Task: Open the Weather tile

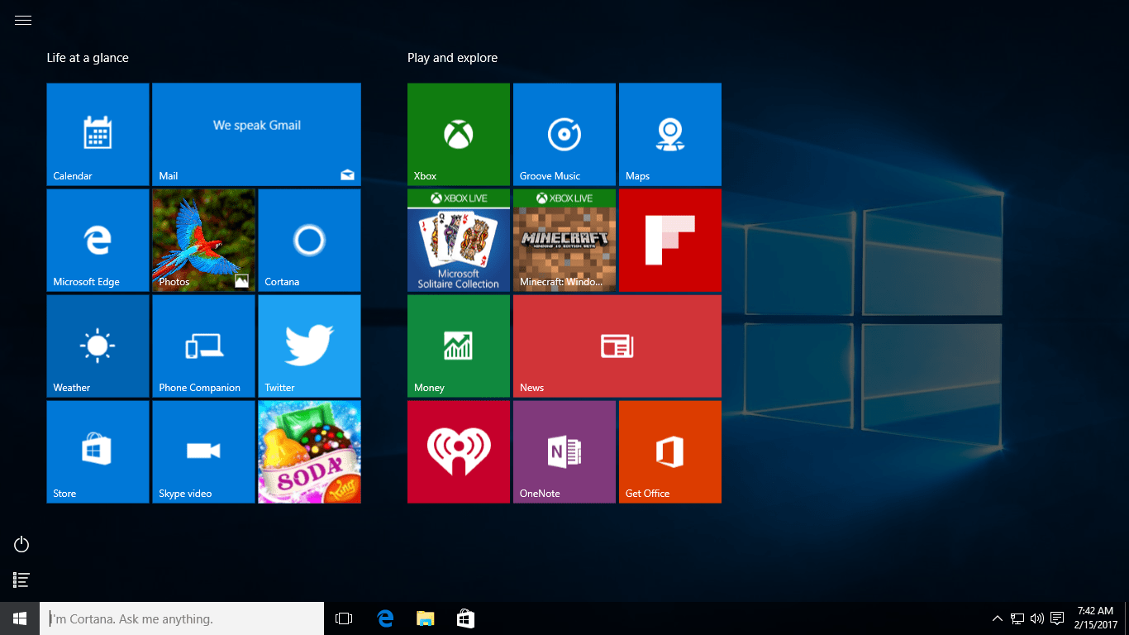Action: [x=98, y=346]
